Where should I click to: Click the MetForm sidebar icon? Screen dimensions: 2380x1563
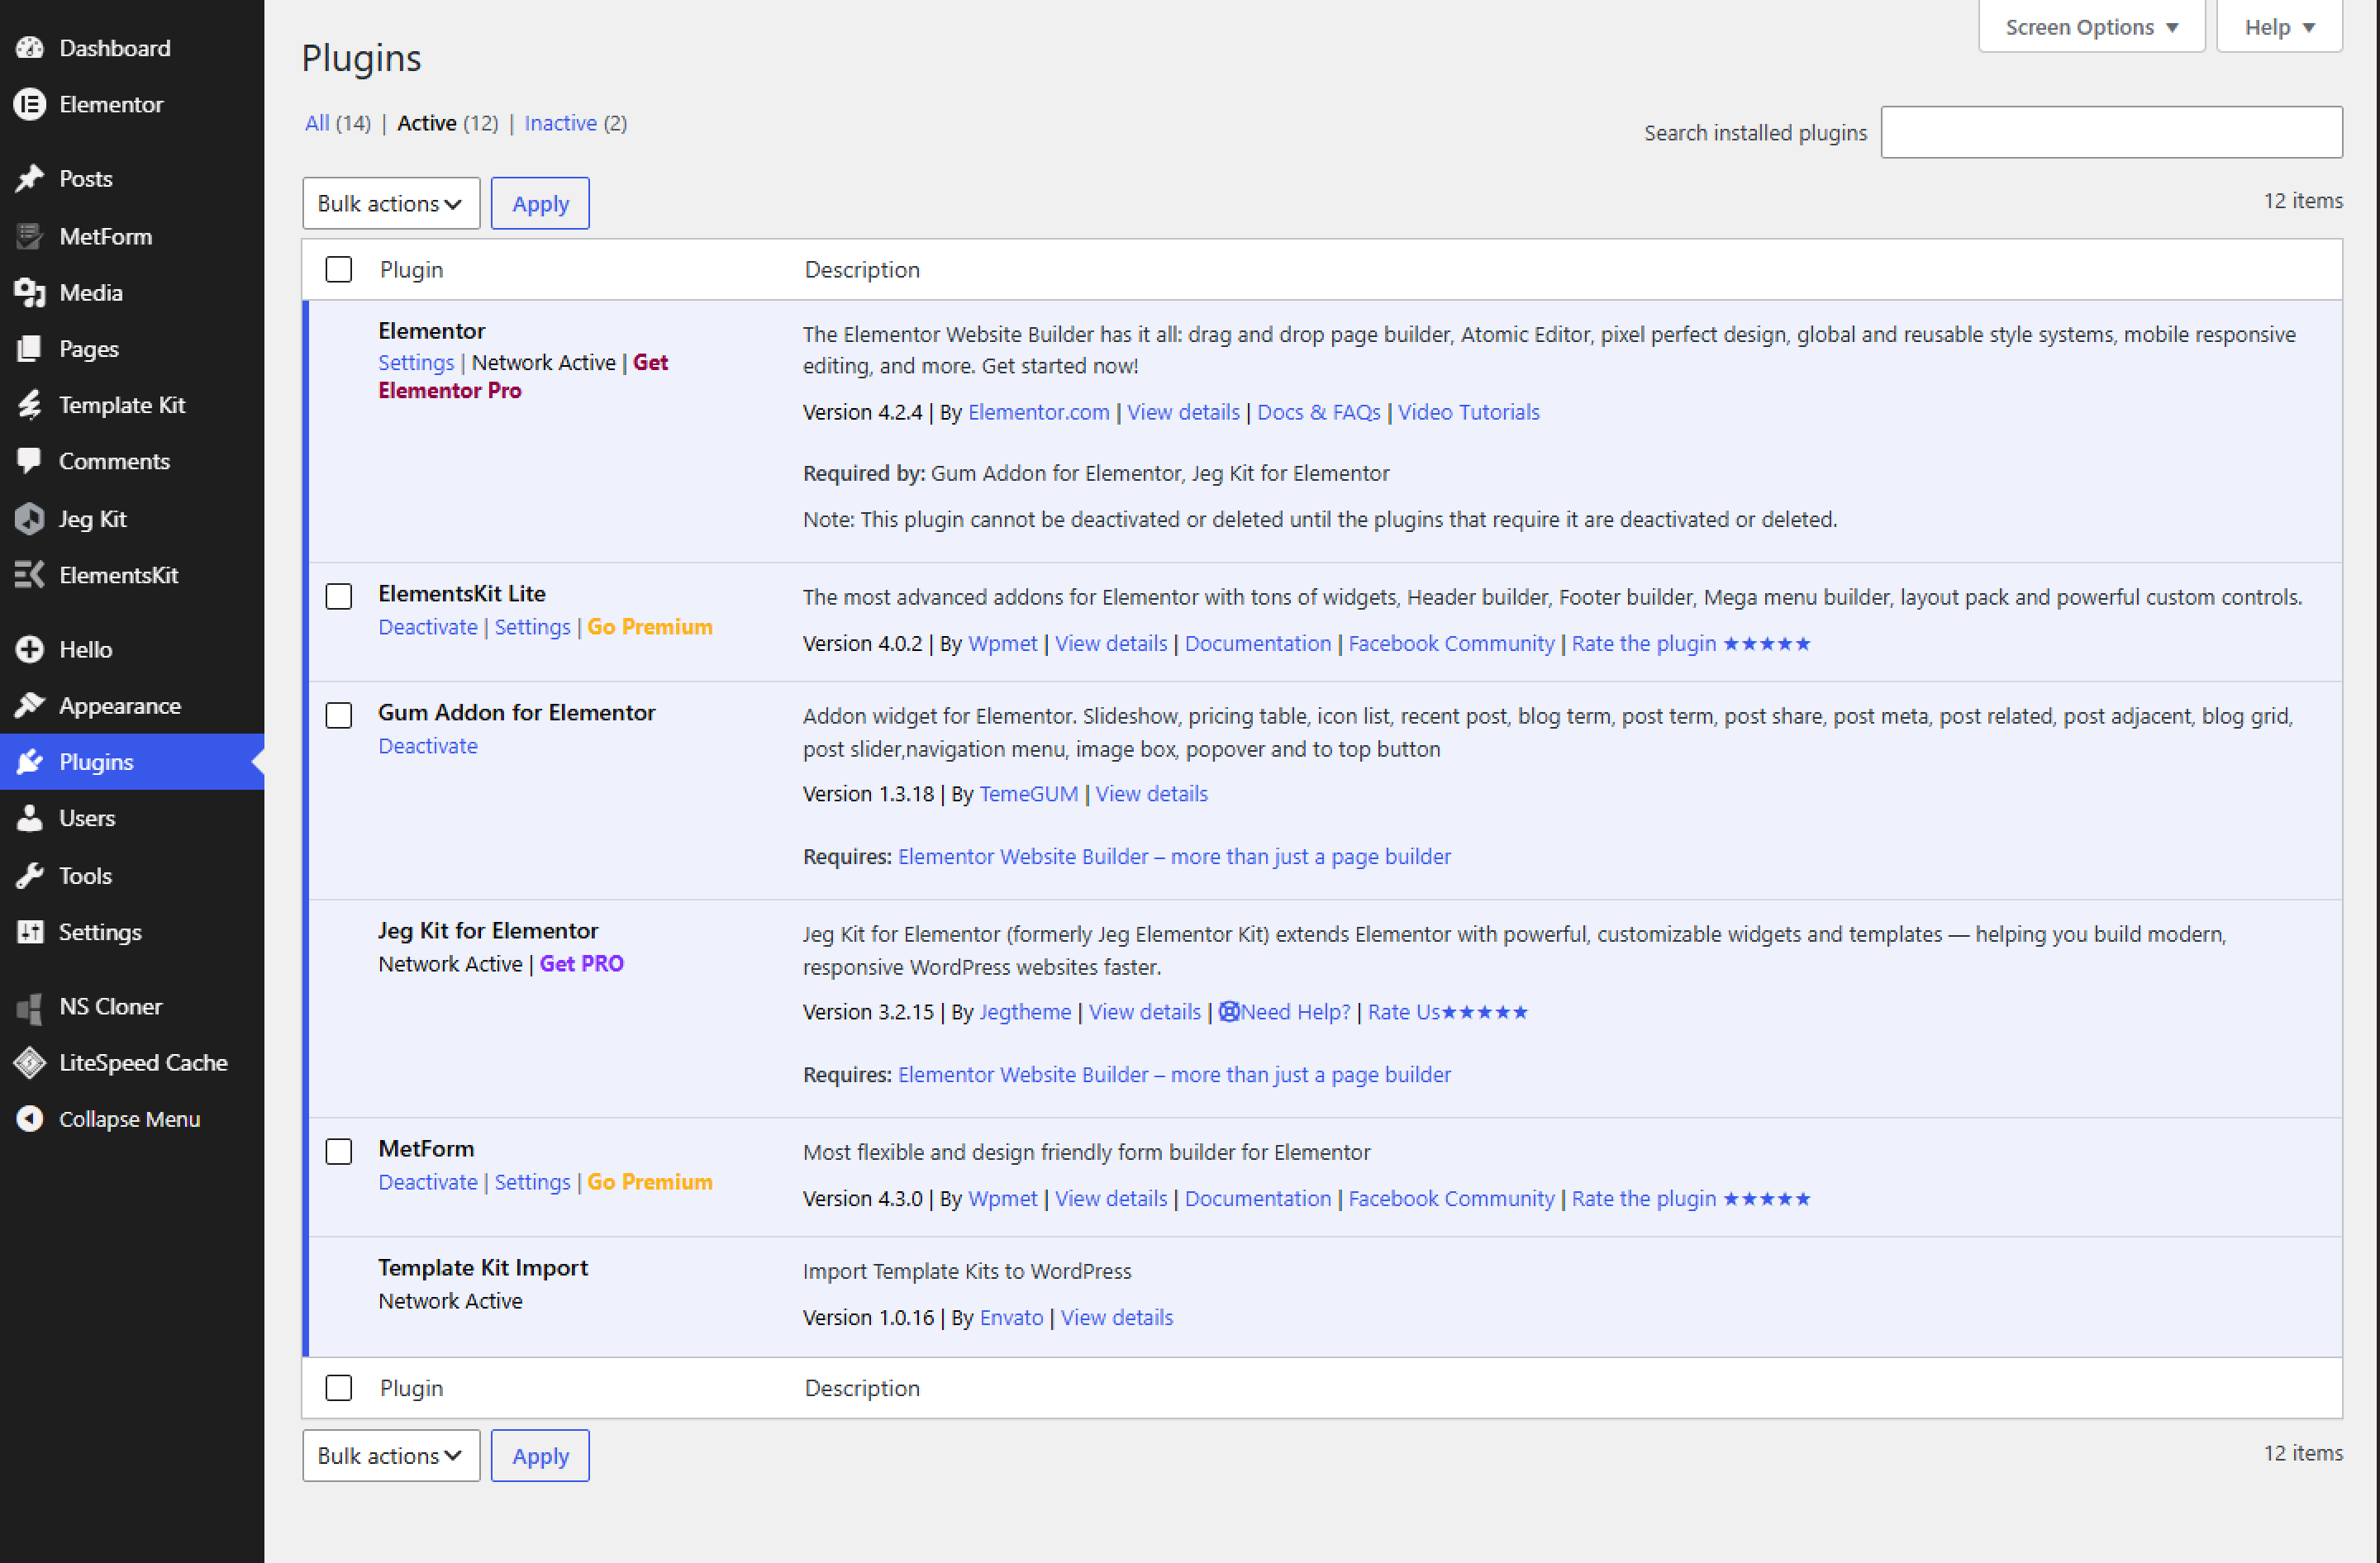(x=30, y=237)
